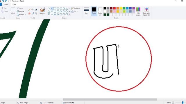Open Edit colors dialog
The width and height of the screenshot is (186, 104).
tap(138, 12)
